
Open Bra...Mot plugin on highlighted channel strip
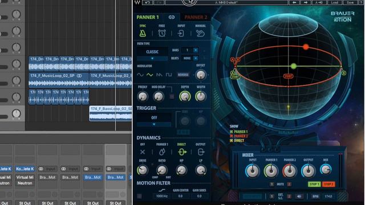click(116, 177)
